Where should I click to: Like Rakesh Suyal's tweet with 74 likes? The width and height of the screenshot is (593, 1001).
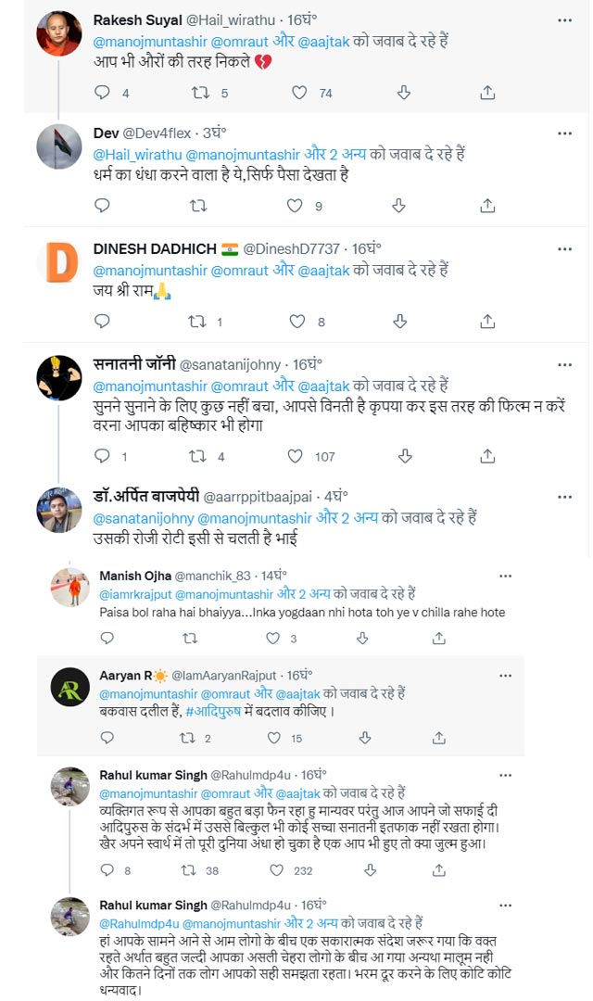[298, 93]
